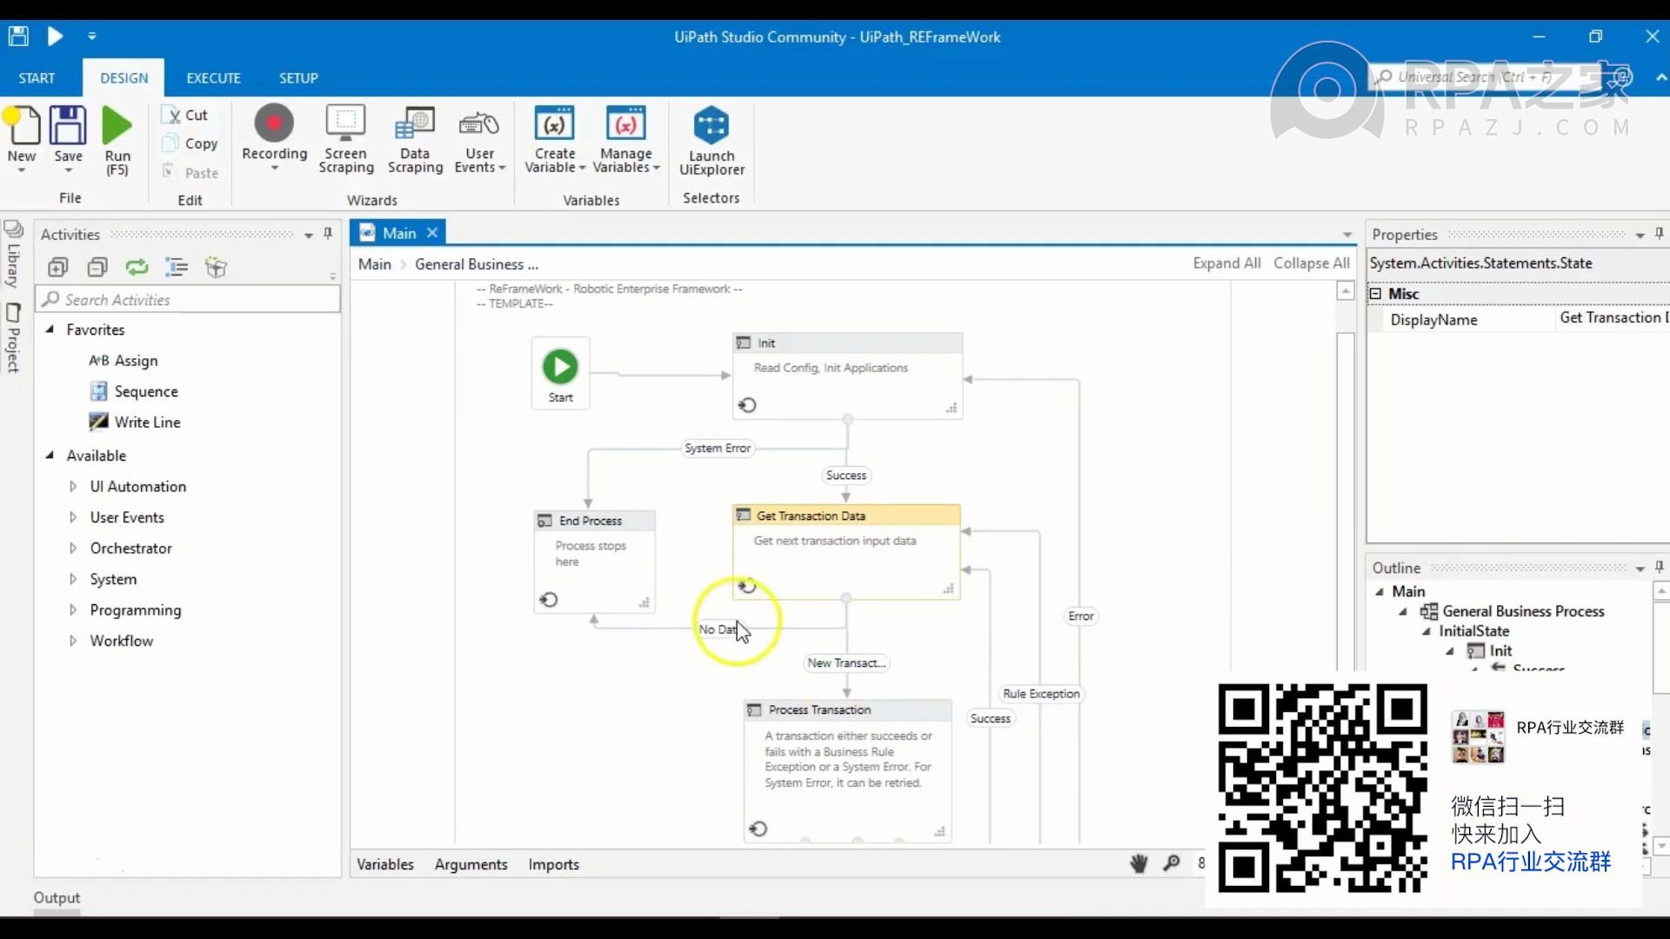Click the Recording wizard icon
This screenshot has height=939, width=1670.
pyautogui.click(x=274, y=136)
